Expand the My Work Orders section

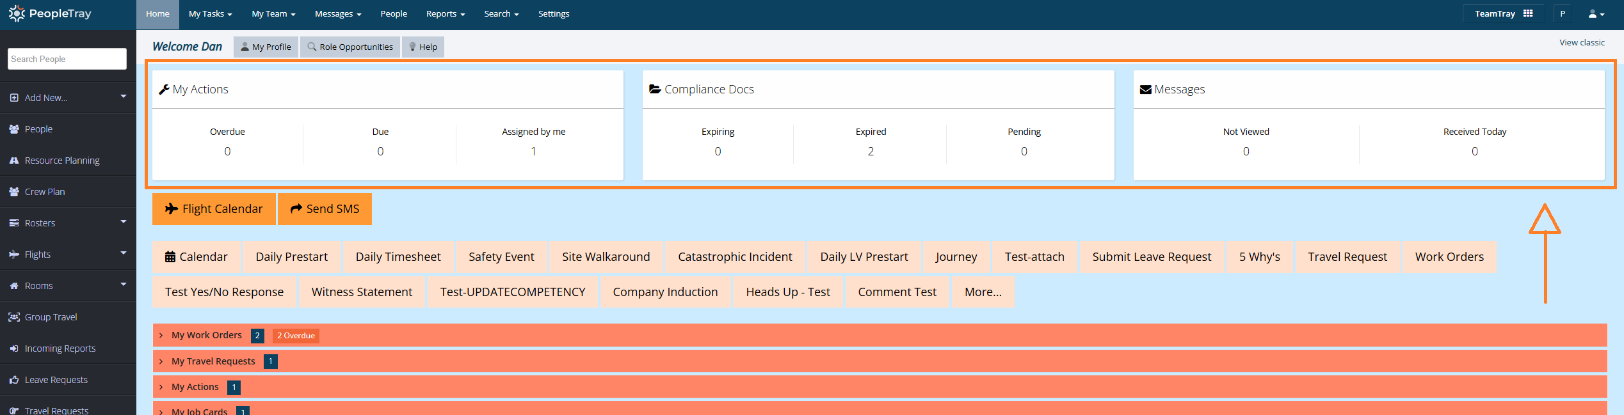(x=880, y=335)
